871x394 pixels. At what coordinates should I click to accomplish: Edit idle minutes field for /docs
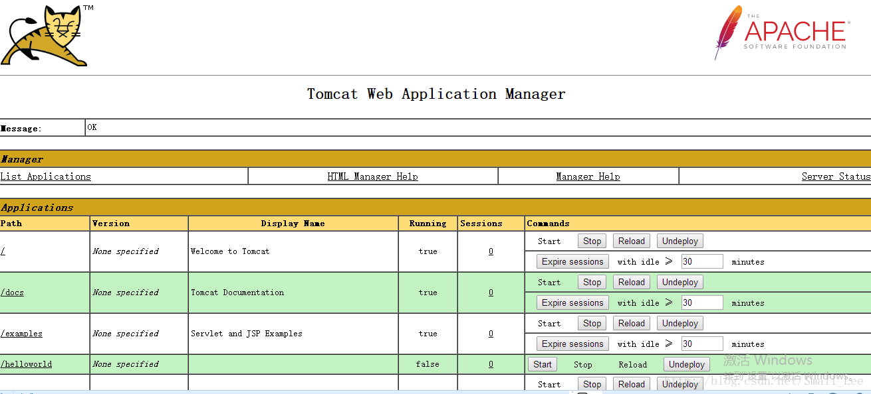pos(702,303)
